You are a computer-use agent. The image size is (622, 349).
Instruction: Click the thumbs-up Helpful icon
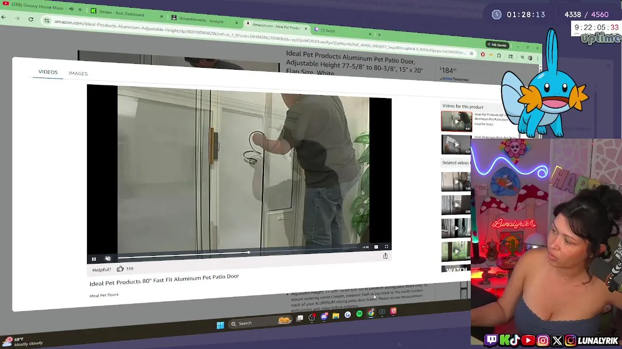click(120, 269)
